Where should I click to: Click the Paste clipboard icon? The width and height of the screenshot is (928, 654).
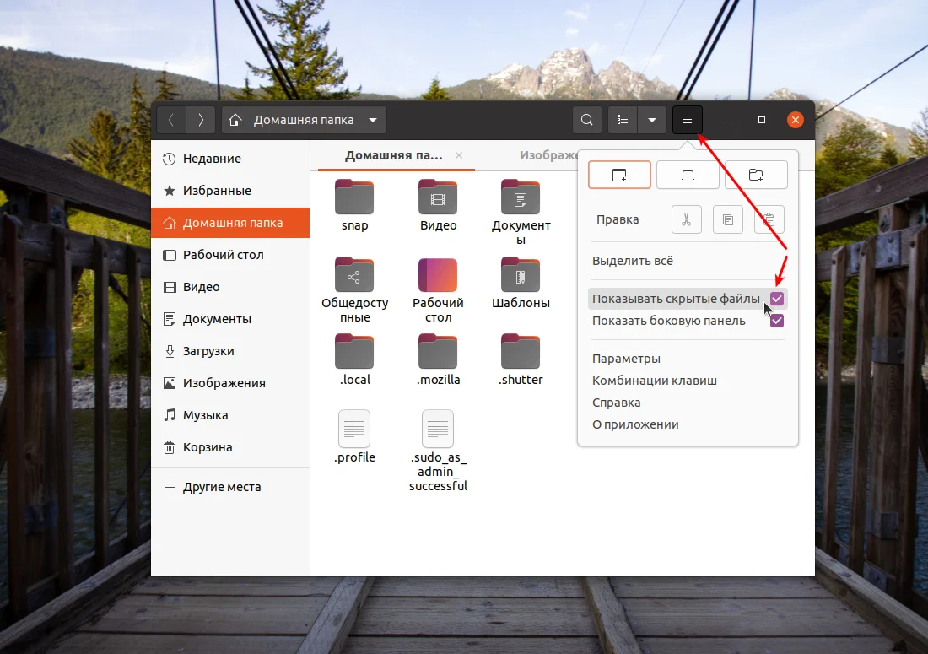pos(769,219)
